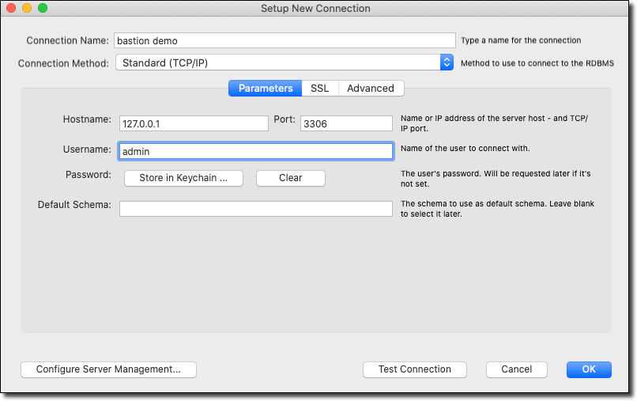This screenshot has height=401, width=637.
Task: Run Test Connection
Action: point(415,369)
